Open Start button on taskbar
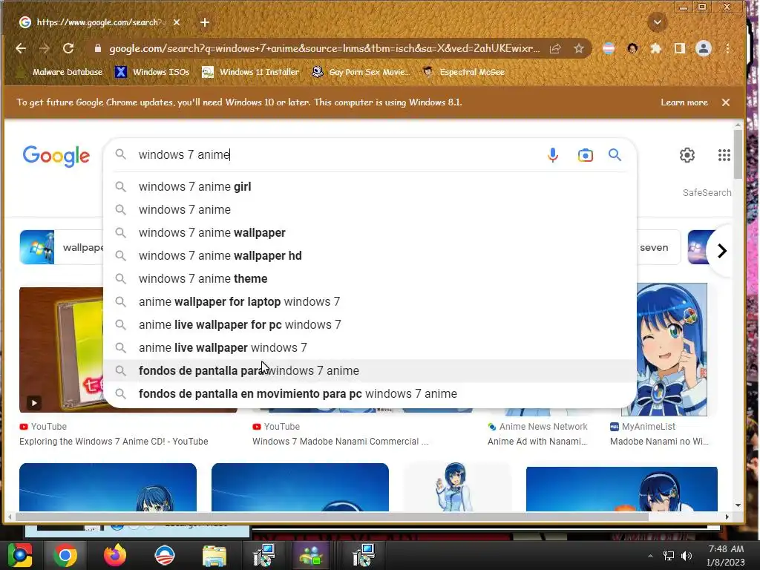Viewport: 760px width, 570px height. (x=20, y=555)
